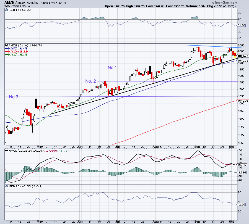Image resolution: width=249 pixels, height=224 pixels.
Task: Click the Aug label on the price chart's date axis
Action: (155, 147)
